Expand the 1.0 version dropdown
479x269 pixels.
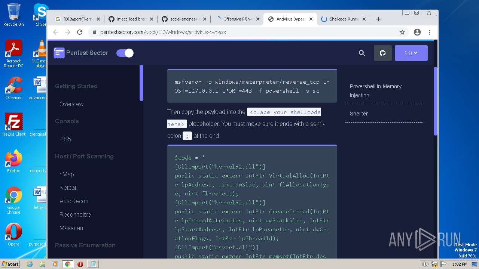click(x=411, y=53)
